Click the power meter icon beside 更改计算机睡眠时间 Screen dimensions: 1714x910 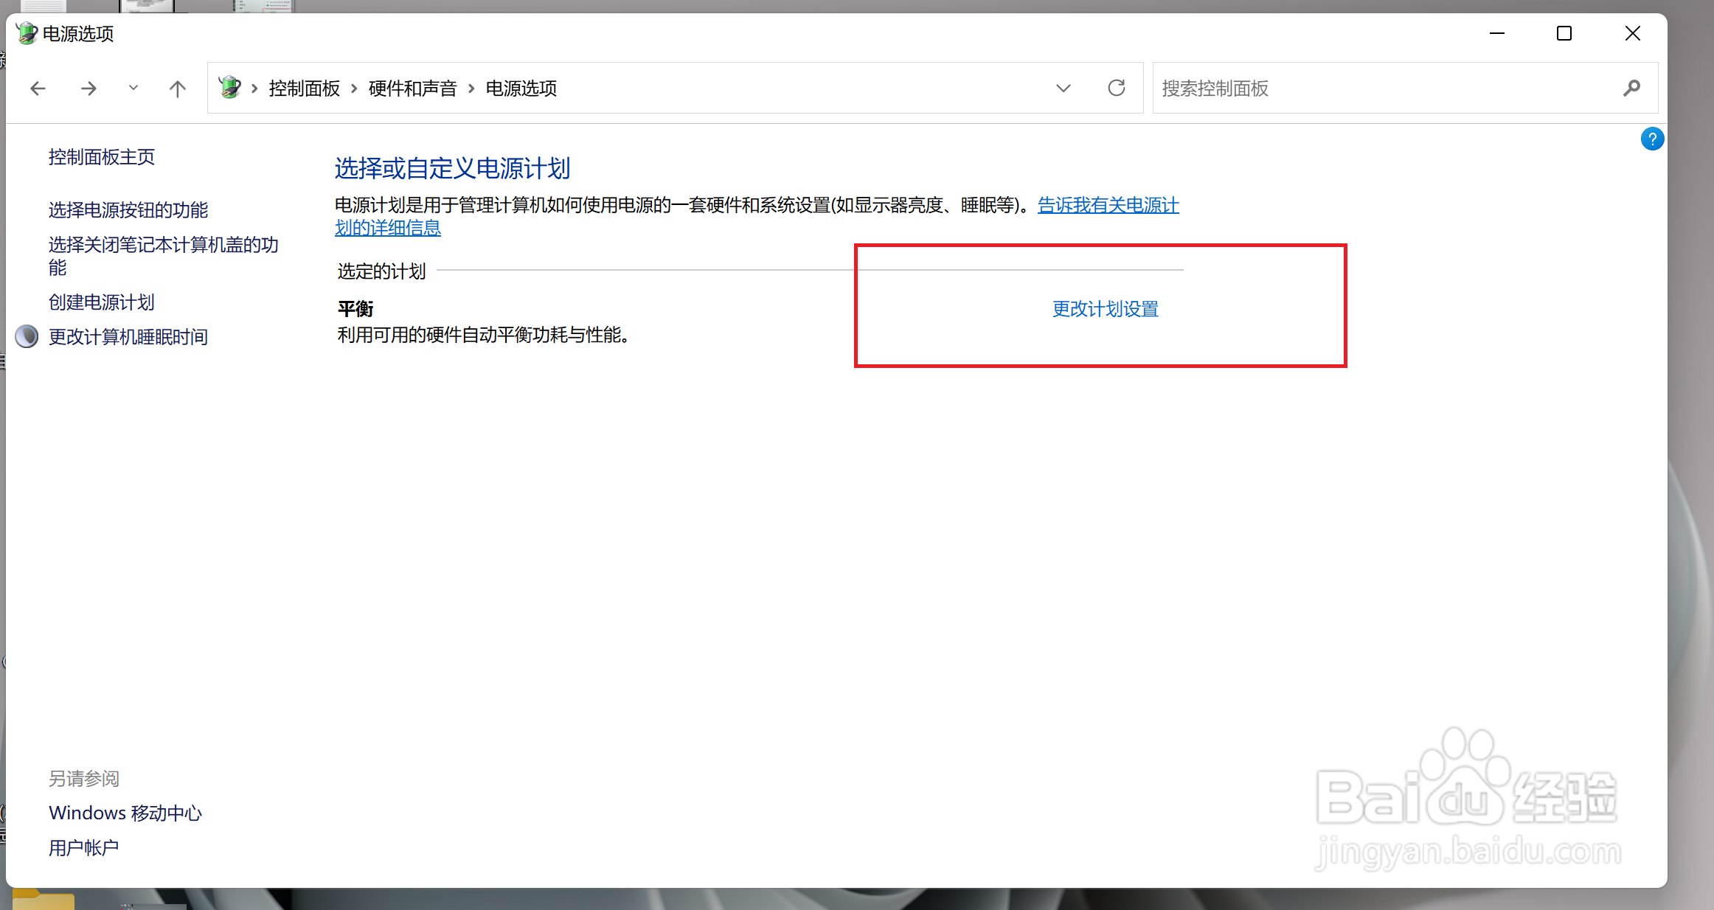click(27, 336)
